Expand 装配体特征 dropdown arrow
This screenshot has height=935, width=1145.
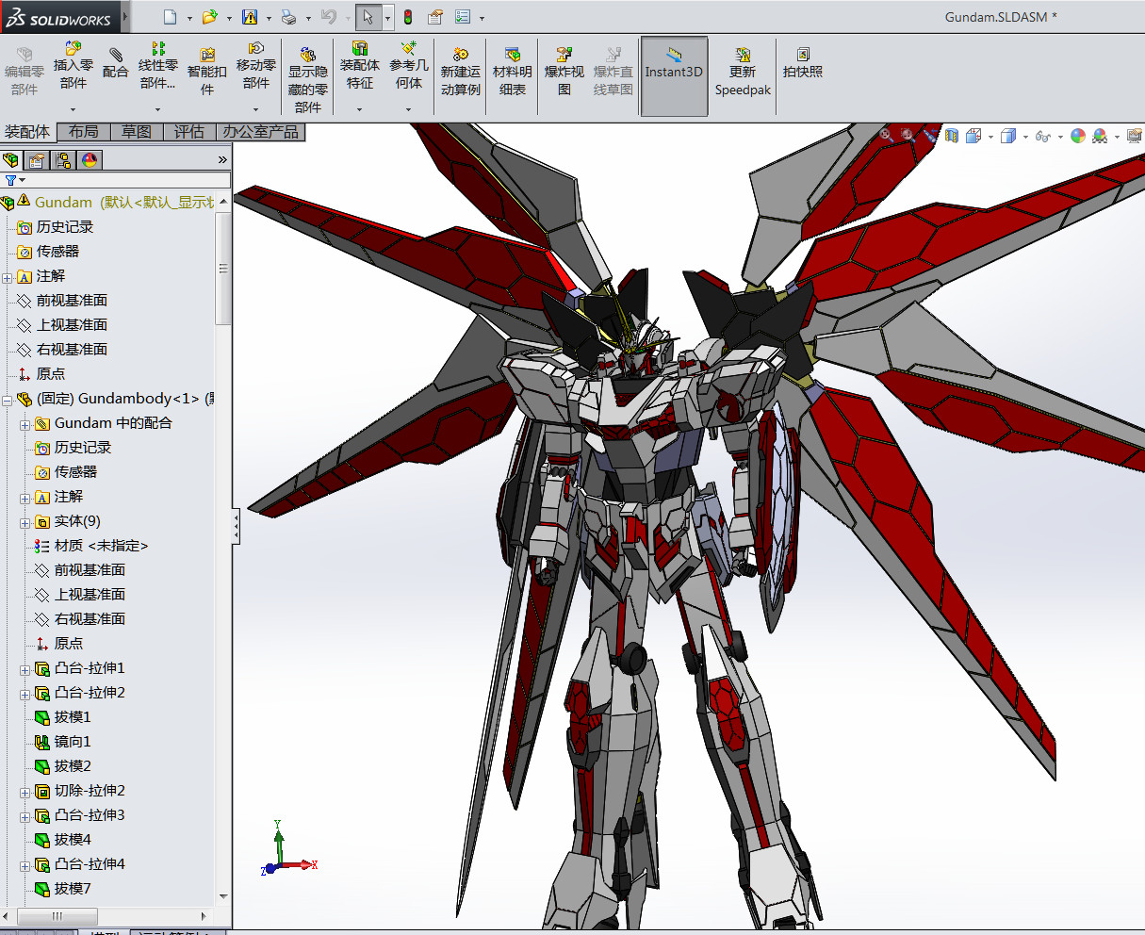tap(359, 109)
